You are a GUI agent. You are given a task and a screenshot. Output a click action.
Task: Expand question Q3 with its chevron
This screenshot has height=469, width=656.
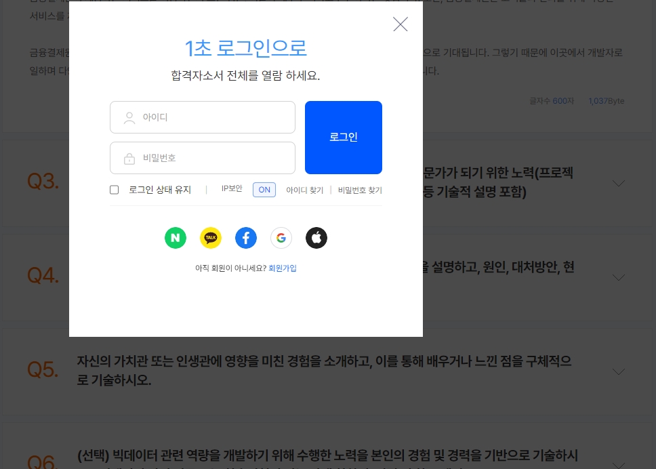[x=618, y=183]
